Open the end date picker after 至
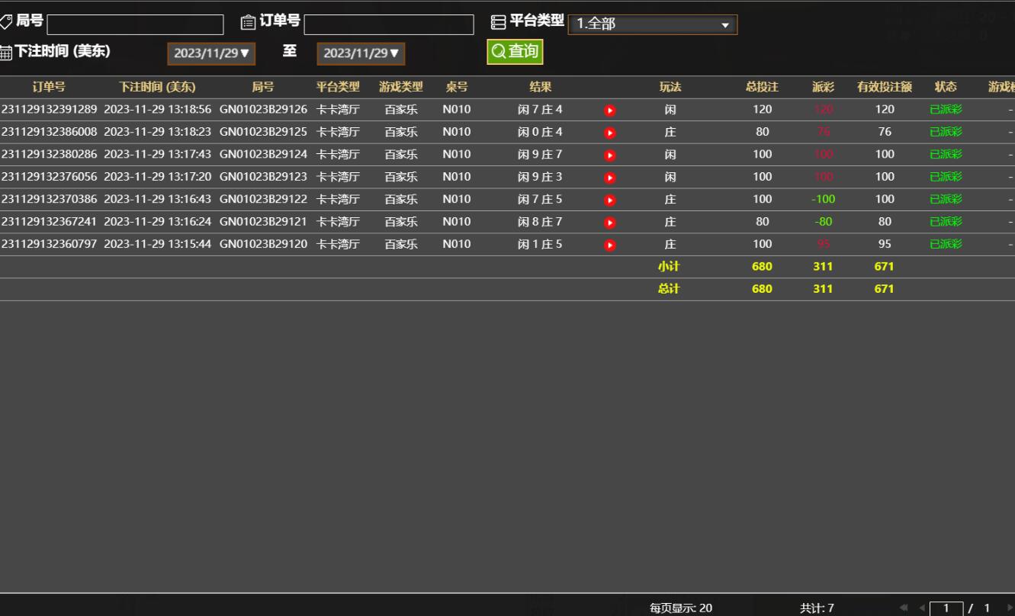The width and height of the screenshot is (1015, 616). coord(361,53)
